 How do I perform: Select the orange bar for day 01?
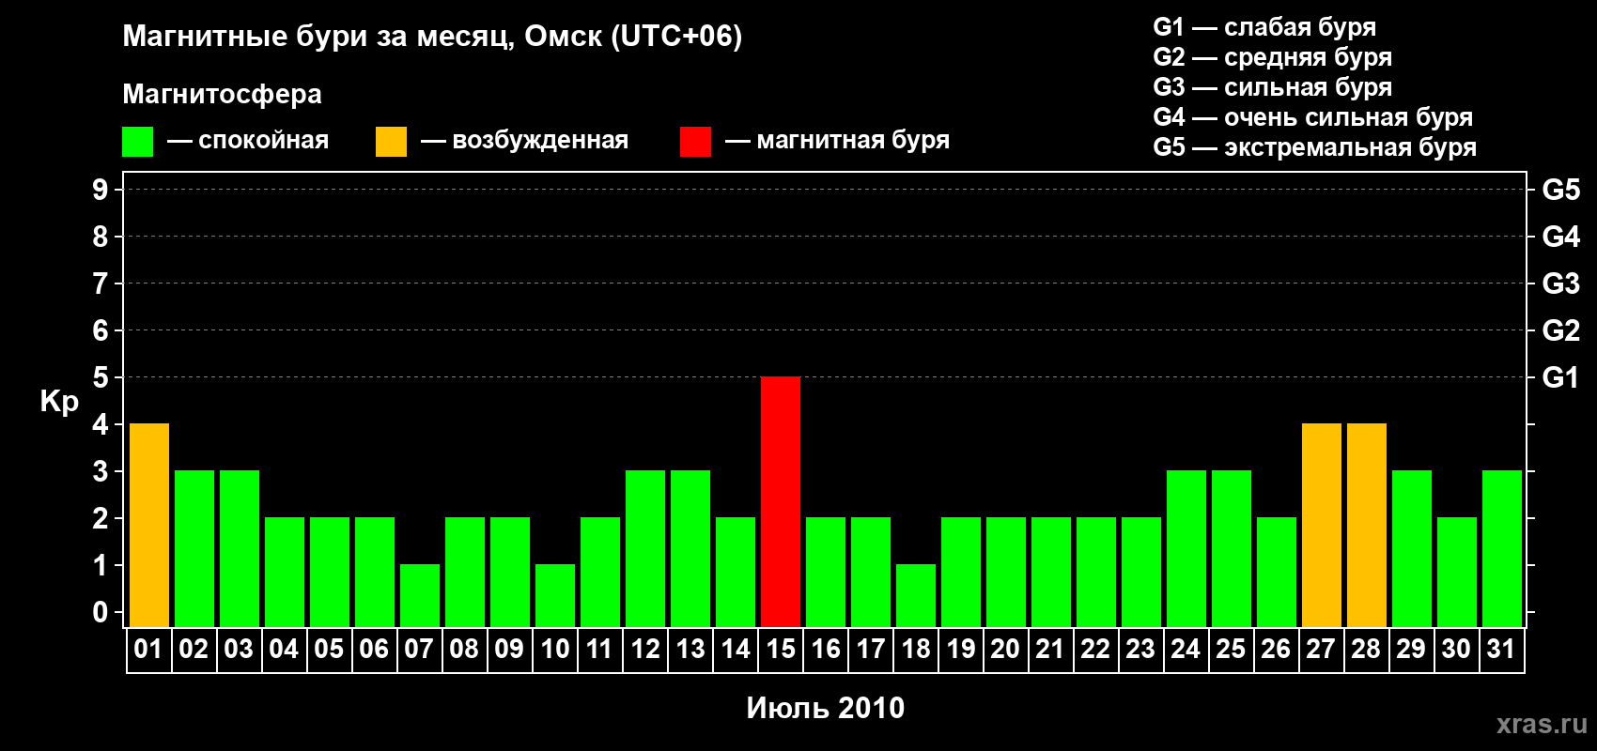[x=149, y=525]
